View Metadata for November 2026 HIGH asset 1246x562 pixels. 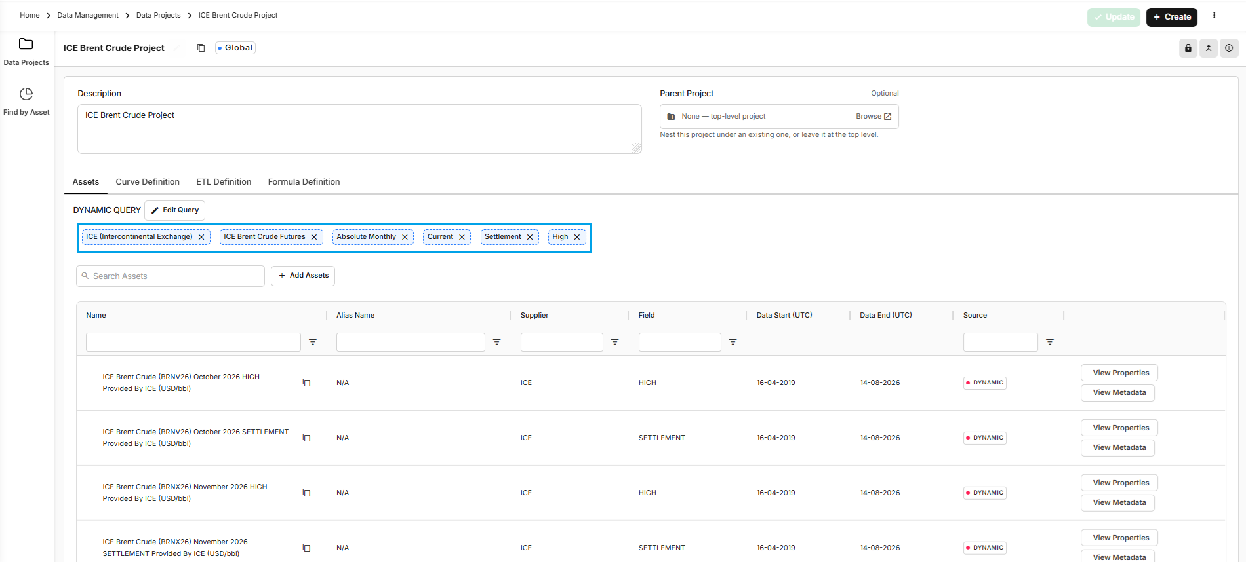(x=1117, y=502)
